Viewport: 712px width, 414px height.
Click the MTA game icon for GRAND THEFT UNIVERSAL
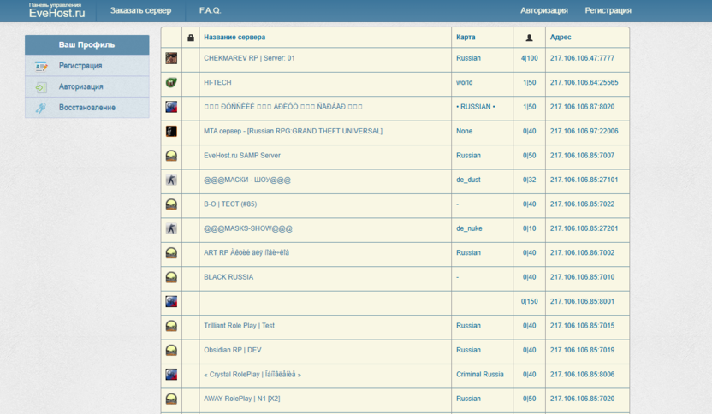(171, 131)
